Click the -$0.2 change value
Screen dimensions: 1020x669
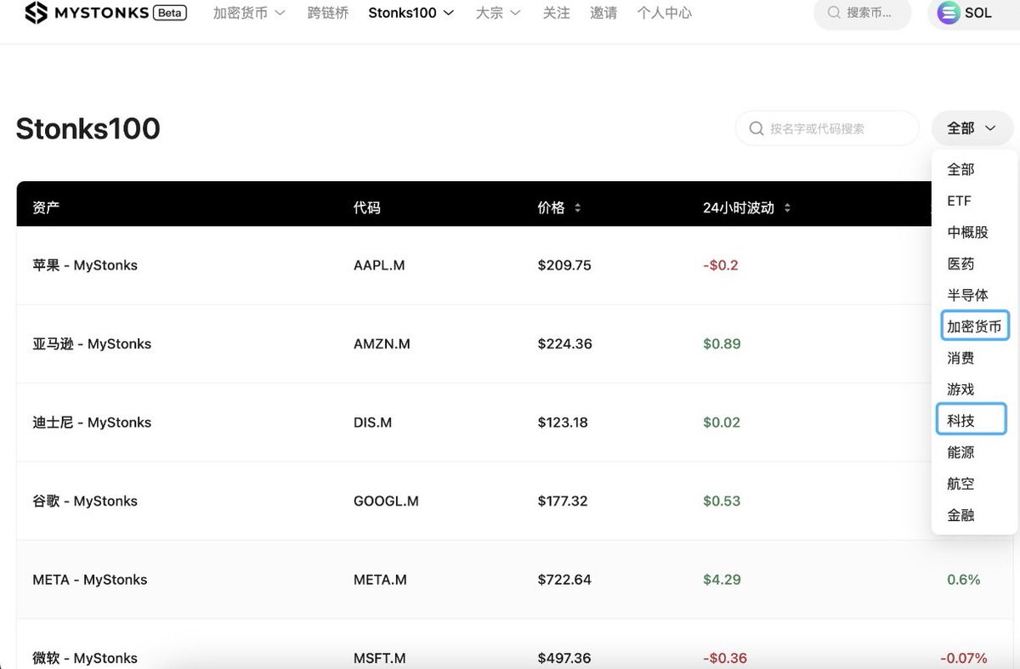coord(721,265)
